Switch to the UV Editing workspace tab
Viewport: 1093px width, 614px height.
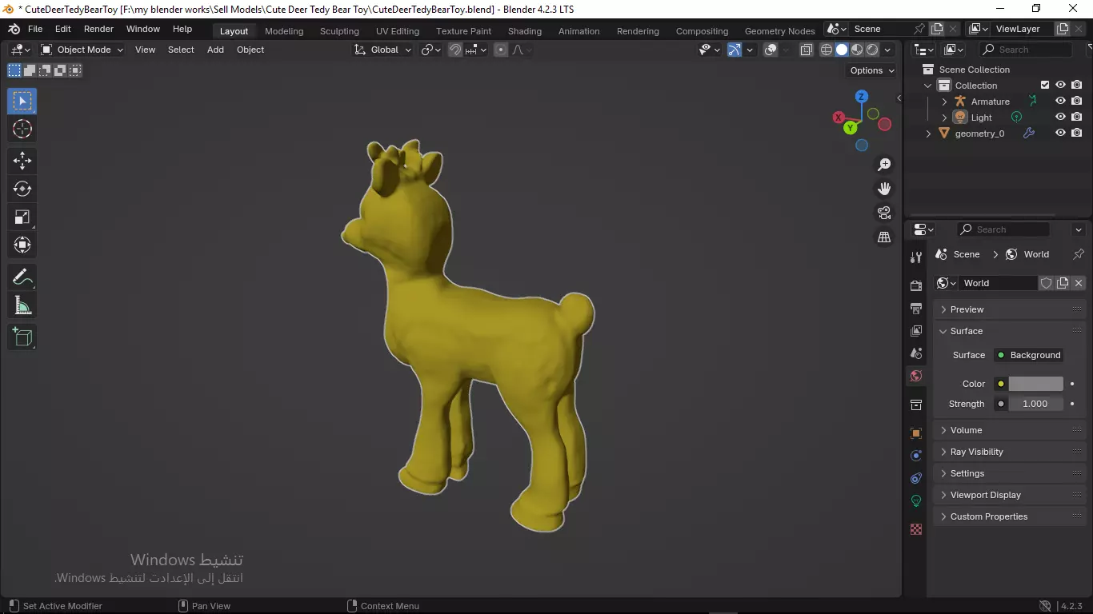(398, 31)
